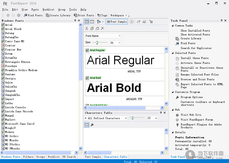
Task: Click the A-Z sort icon
Action: (99, 22)
